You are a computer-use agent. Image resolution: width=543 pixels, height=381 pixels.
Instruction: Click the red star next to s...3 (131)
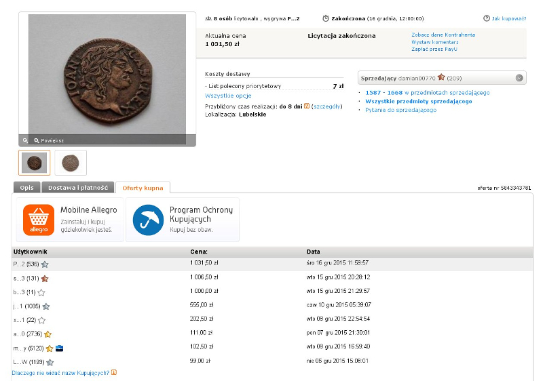click(45, 279)
